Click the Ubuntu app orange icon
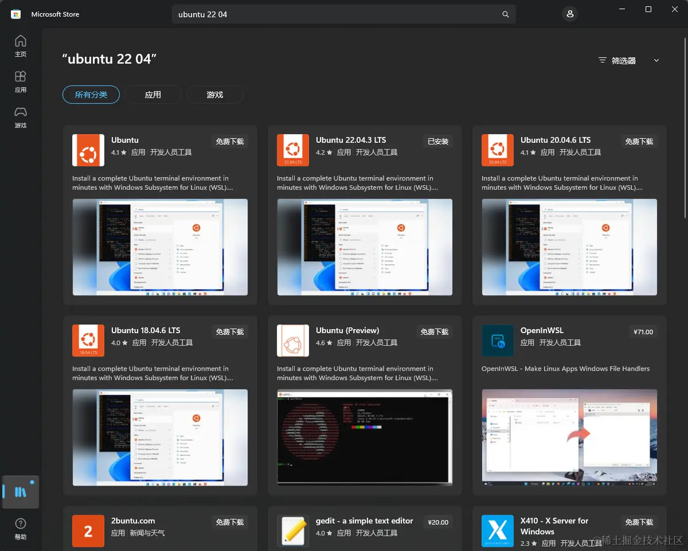The height and width of the screenshot is (551, 688). [x=88, y=150]
